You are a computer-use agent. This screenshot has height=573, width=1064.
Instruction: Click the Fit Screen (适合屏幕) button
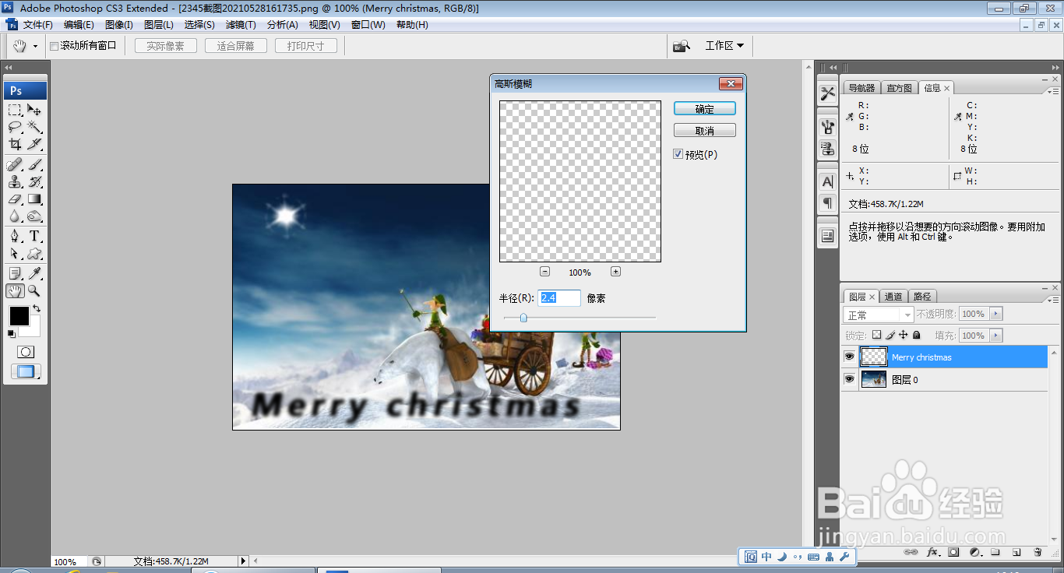(235, 46)
